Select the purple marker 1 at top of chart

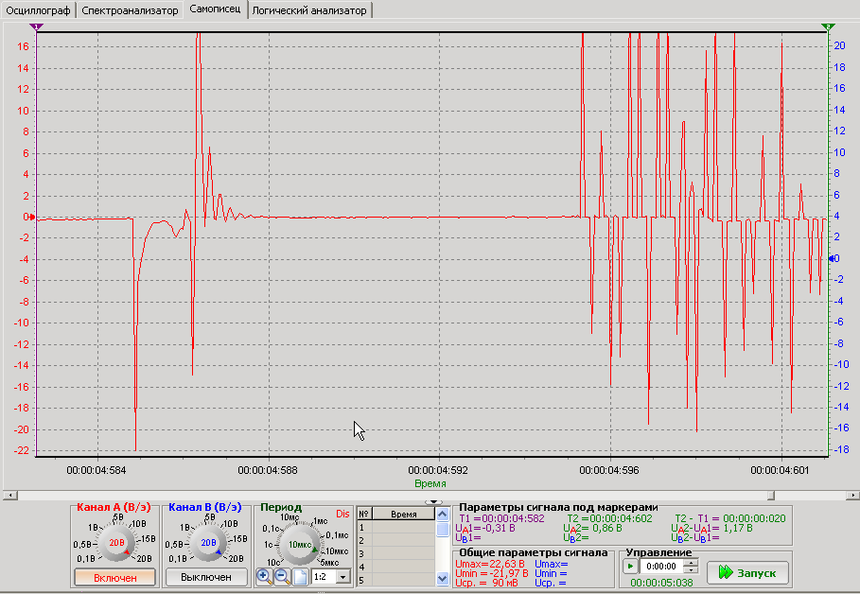pyautogui.click(x=36, y=26)
